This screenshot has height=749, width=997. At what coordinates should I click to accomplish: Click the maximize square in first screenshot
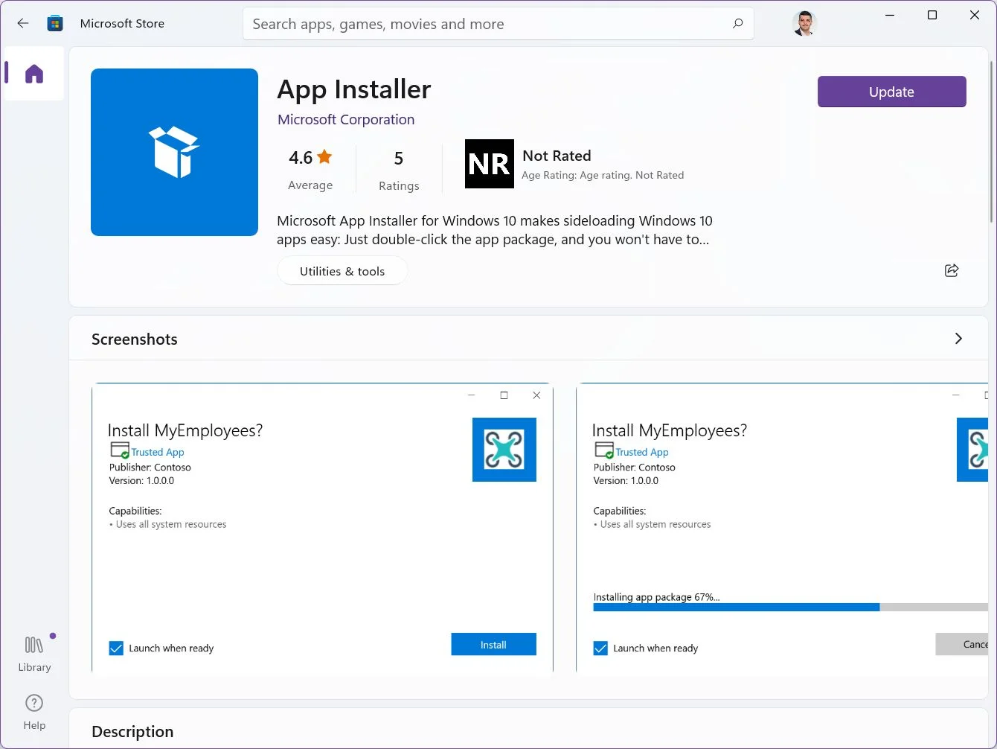tap(504, 395)
